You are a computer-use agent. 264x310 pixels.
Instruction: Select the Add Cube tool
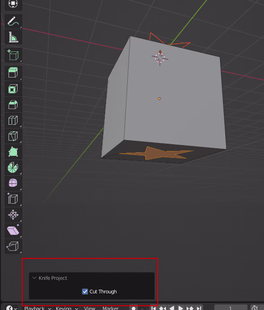click(13, 55)
